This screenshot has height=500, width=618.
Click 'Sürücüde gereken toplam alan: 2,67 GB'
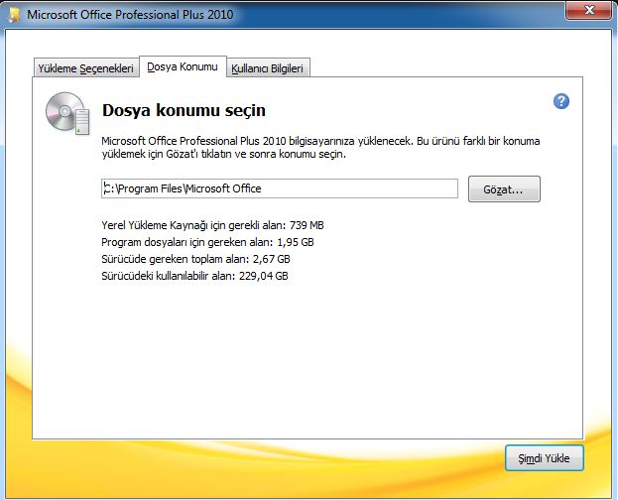tap(195, 259)
